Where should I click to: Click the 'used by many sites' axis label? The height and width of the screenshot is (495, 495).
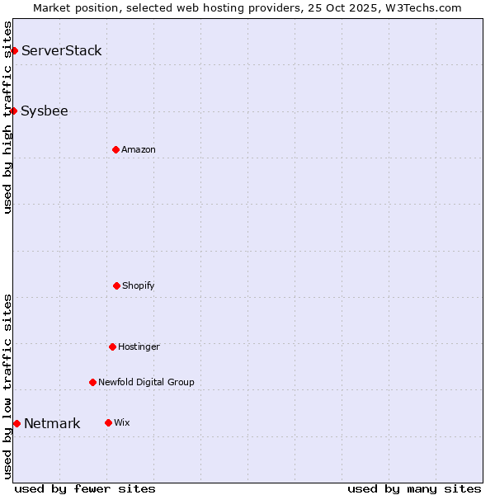coord(414,488)
